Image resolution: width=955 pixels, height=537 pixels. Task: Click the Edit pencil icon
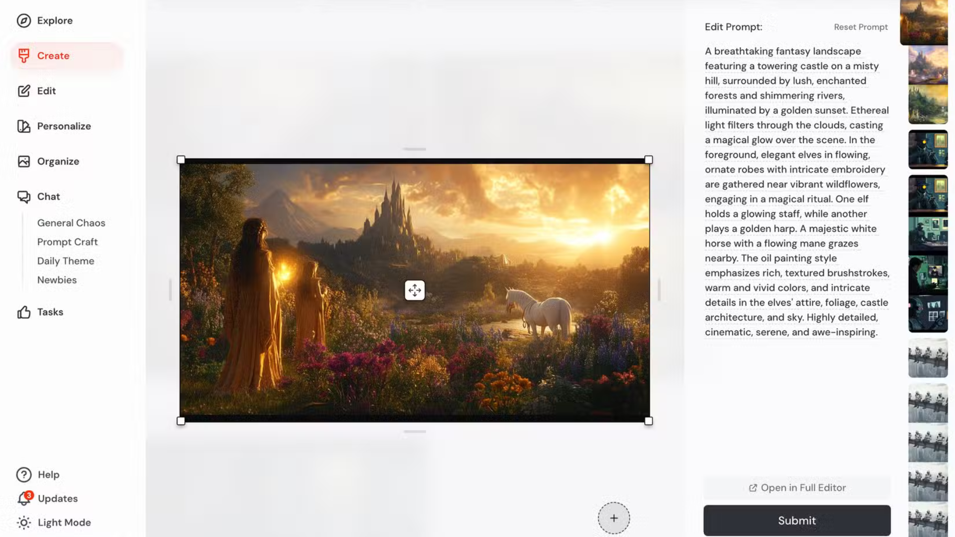[x=23, y=91]
